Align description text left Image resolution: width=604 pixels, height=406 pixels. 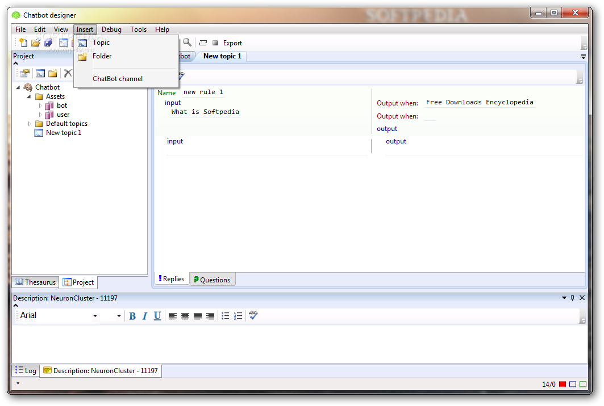(173, 316)
